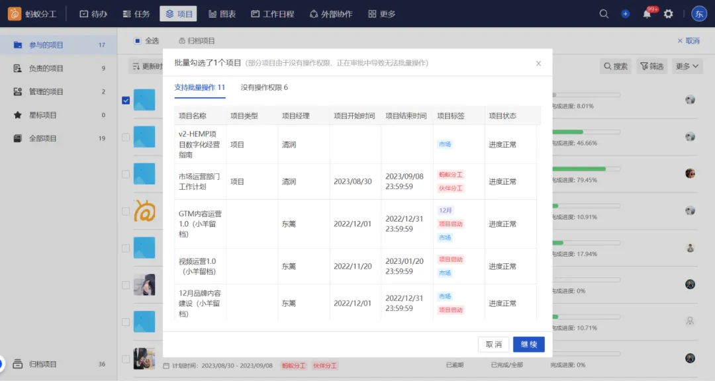Open the 更新时间 sort dropdown

tap(147, 66)
